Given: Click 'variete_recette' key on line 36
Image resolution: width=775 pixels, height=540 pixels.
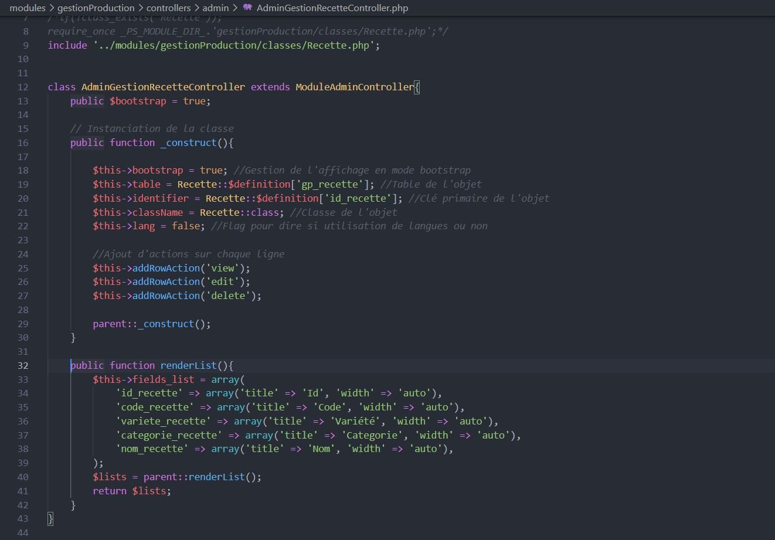Looking at the screenshot, I should (163, 421).
